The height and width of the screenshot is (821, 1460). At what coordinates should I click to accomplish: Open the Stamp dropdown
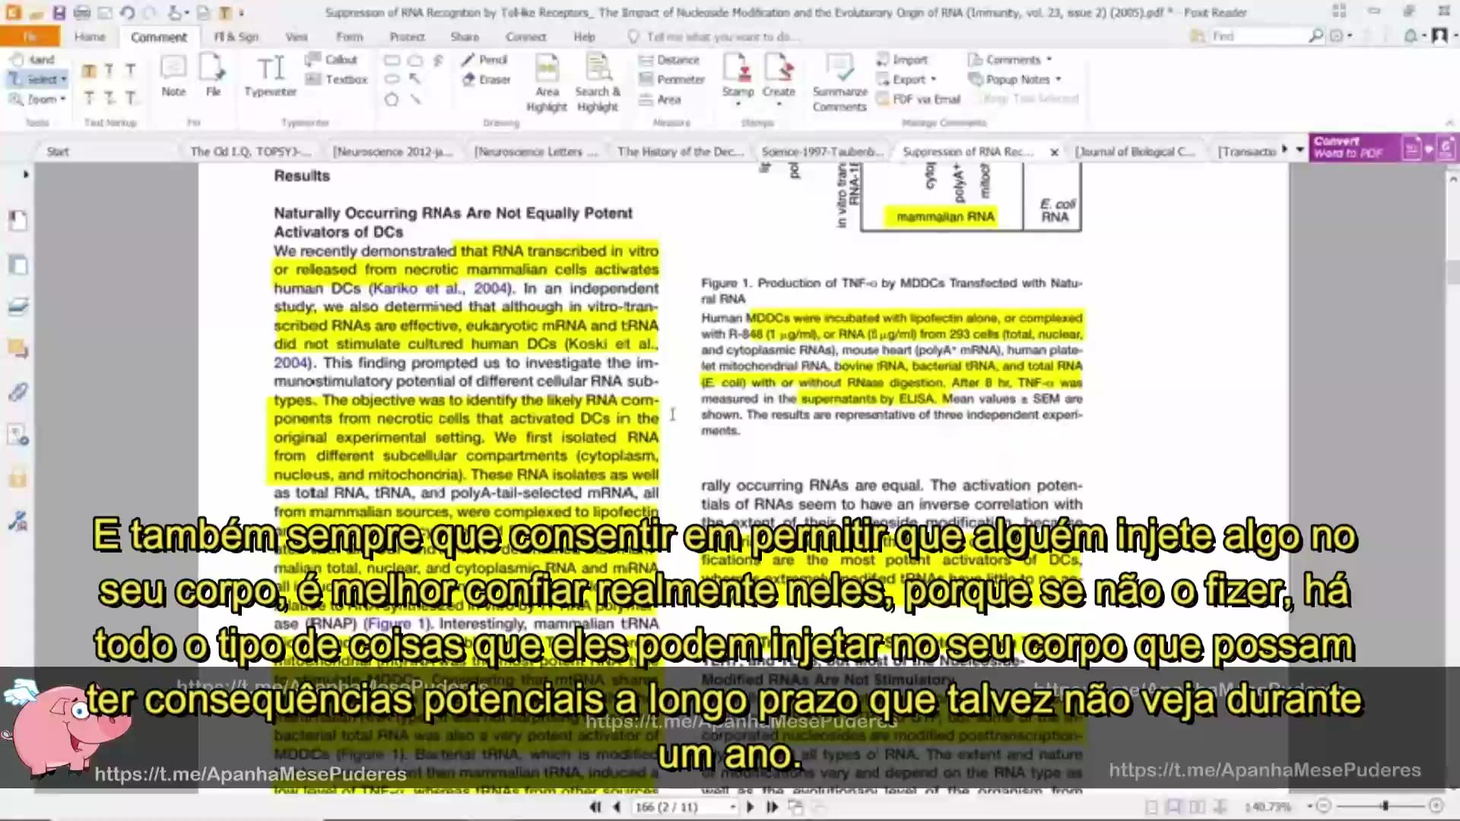pyautogui.click(x=738, y=102)
